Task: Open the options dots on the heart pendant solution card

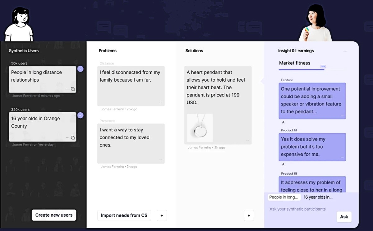Action: (x=248, y=141)
